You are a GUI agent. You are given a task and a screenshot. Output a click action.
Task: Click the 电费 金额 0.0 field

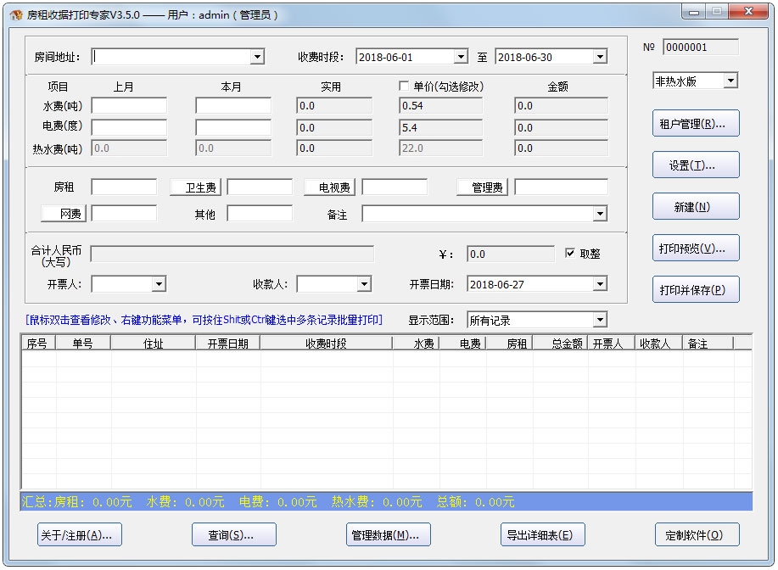coord(561,127)
